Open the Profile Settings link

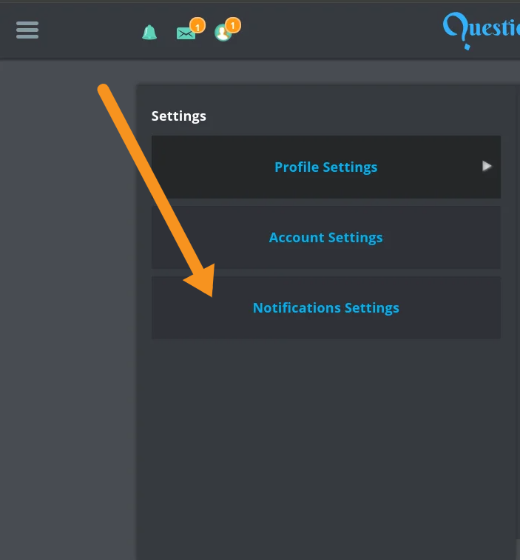[326, 167]
